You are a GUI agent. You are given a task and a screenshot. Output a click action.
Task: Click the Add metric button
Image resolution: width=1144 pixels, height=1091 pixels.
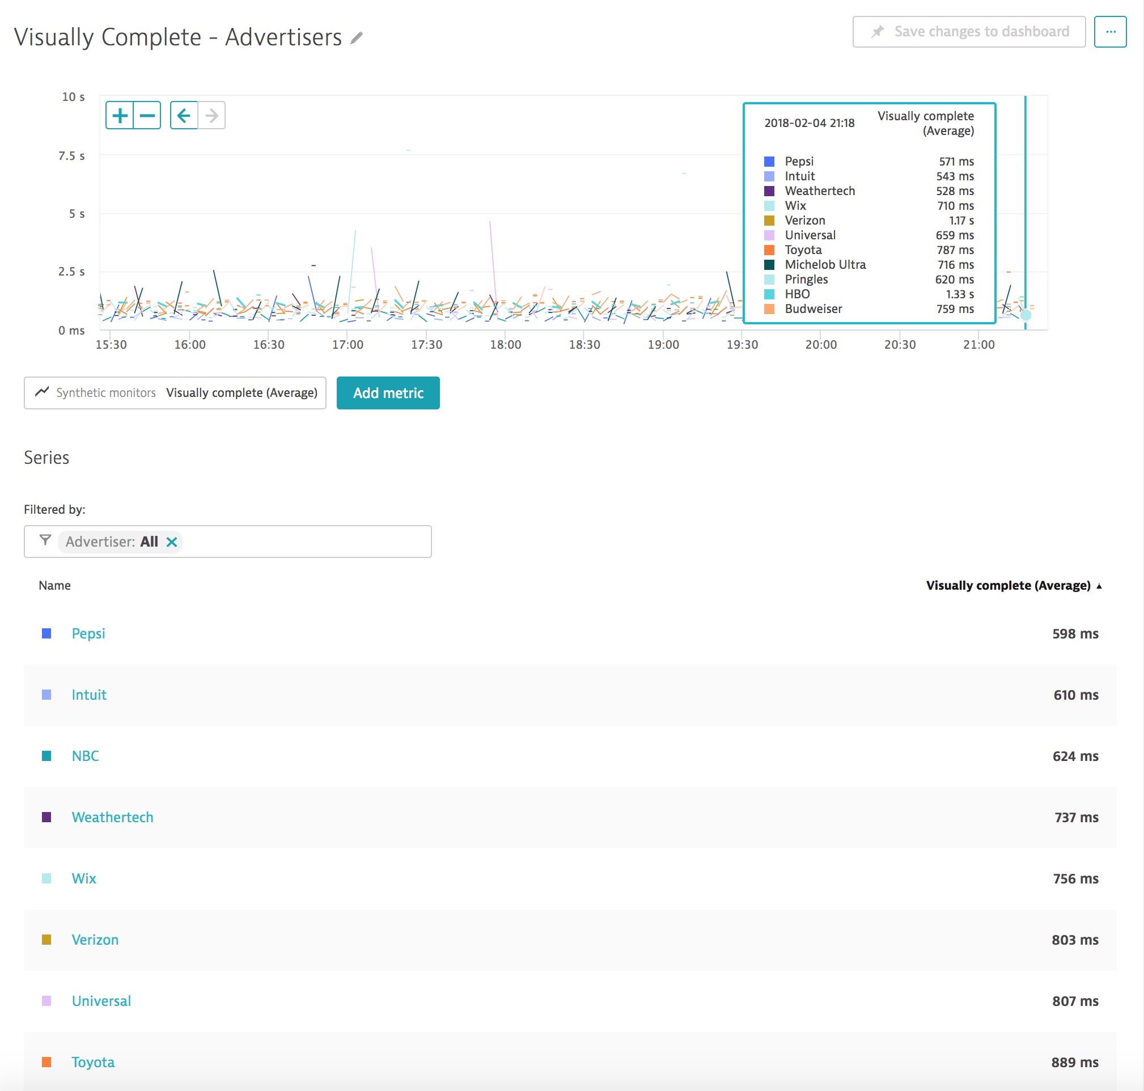(x=388, y=393)
